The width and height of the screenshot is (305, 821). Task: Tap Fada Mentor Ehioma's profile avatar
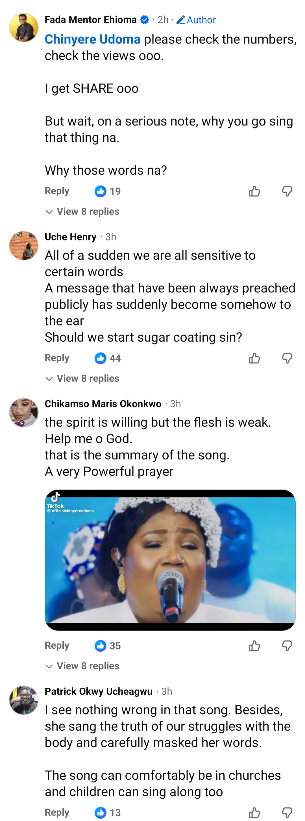click(x=24, y=27)
